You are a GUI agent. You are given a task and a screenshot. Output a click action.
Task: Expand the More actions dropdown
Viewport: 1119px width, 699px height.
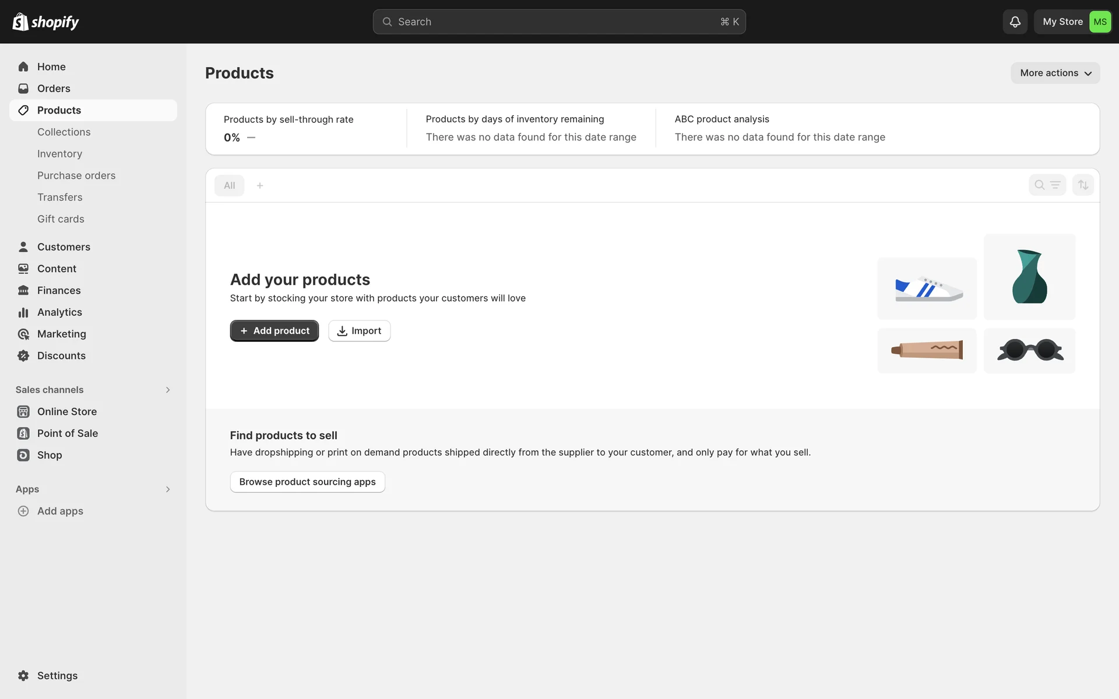point(1055,73)
